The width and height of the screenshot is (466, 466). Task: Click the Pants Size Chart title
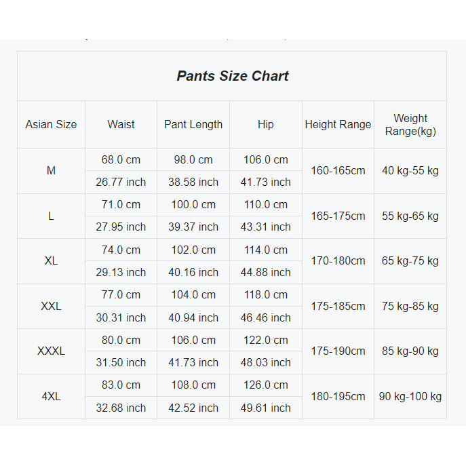[x=233, y=76]
